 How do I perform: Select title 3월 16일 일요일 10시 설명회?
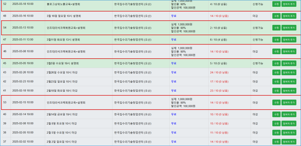64,16
